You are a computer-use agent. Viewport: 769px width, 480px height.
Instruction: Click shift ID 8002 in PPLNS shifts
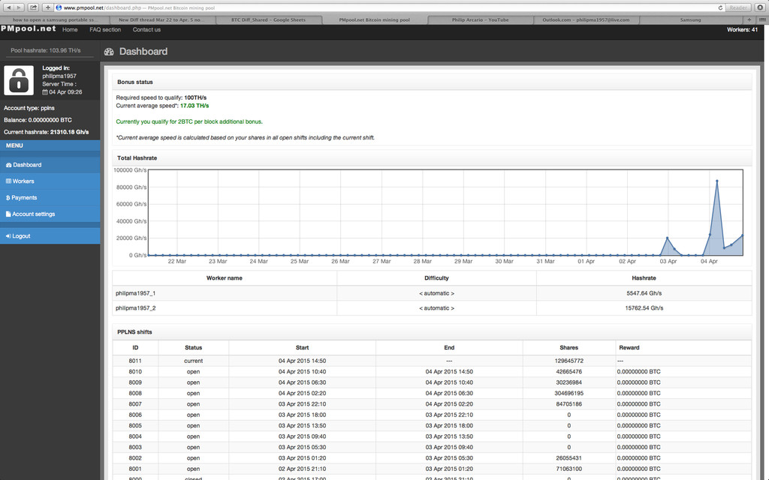click(135, 458)
